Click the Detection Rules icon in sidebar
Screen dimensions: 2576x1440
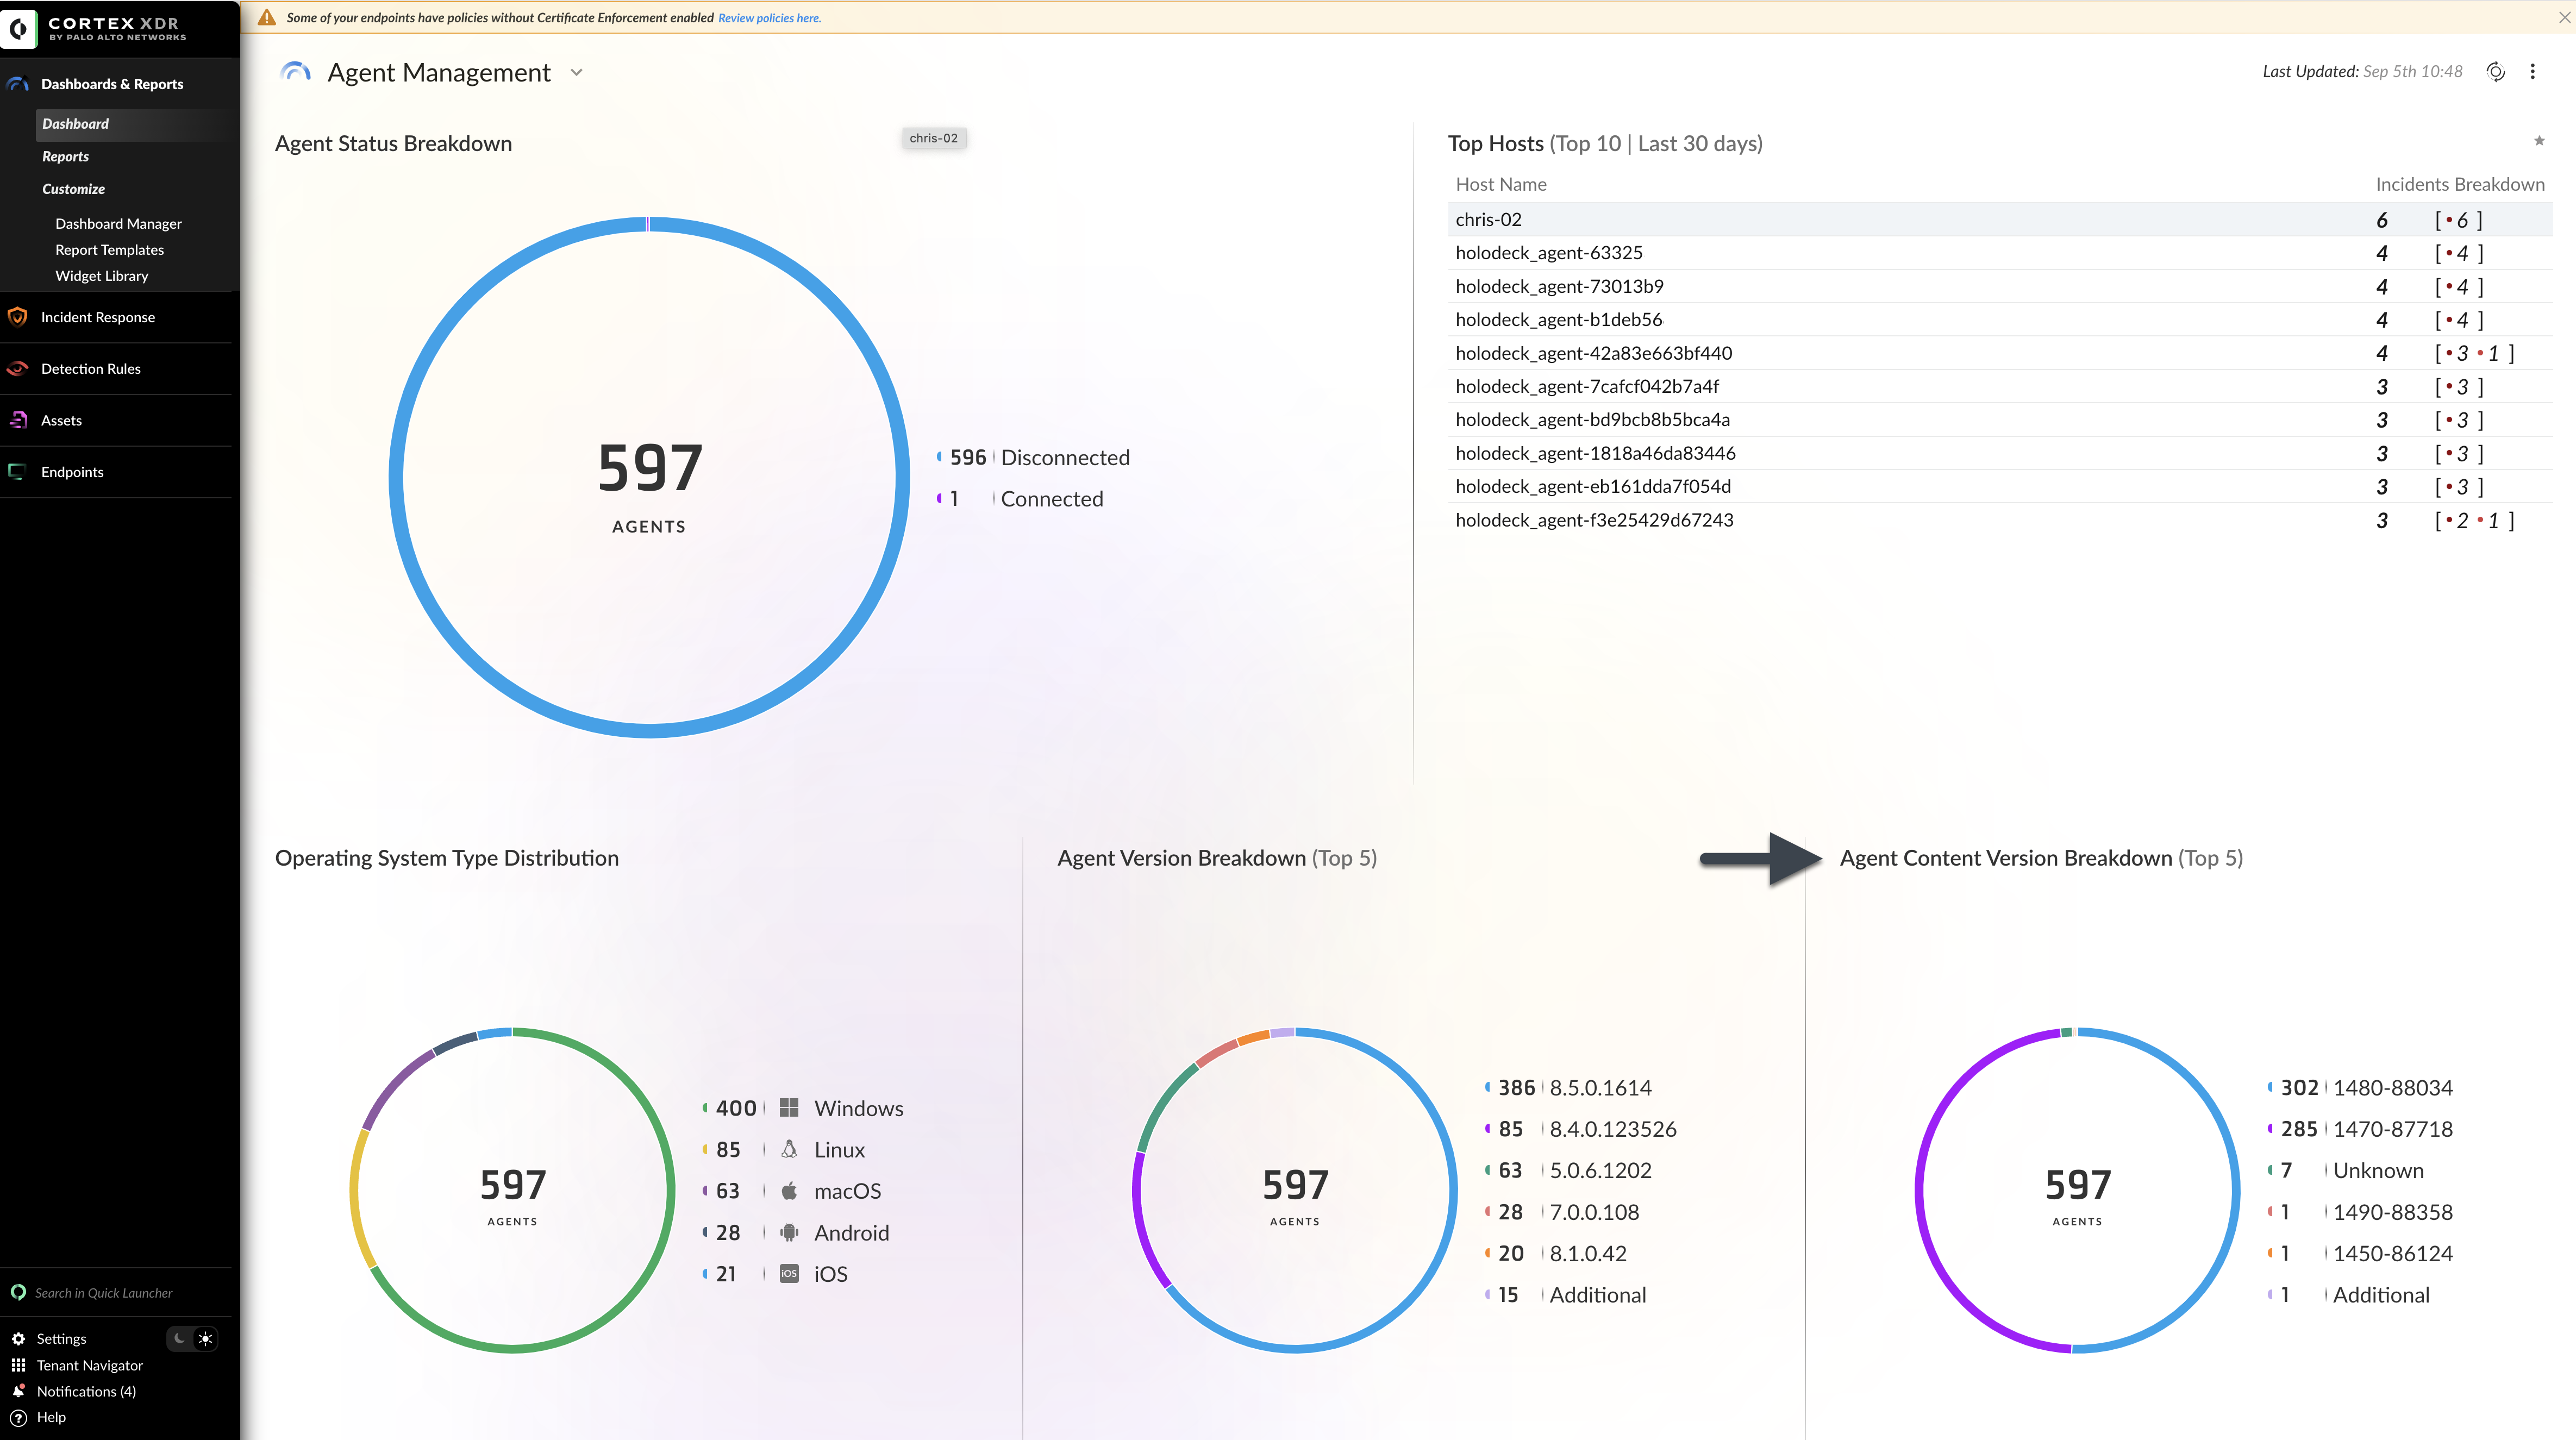(x=17, y=369)
